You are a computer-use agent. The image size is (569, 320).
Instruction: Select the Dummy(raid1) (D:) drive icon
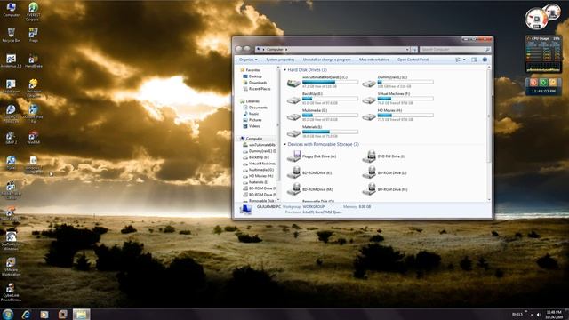click(x=369, y=83)
